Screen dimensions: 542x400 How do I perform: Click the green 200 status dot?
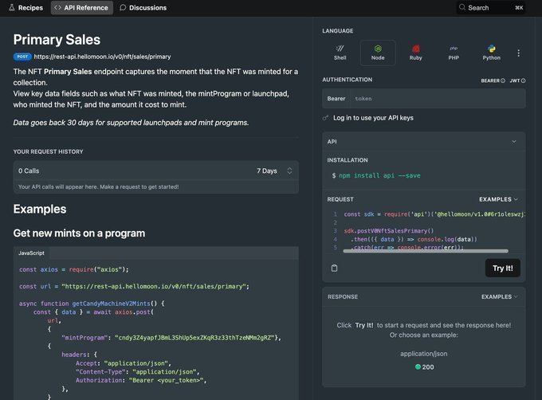click(x=418, y=367)
